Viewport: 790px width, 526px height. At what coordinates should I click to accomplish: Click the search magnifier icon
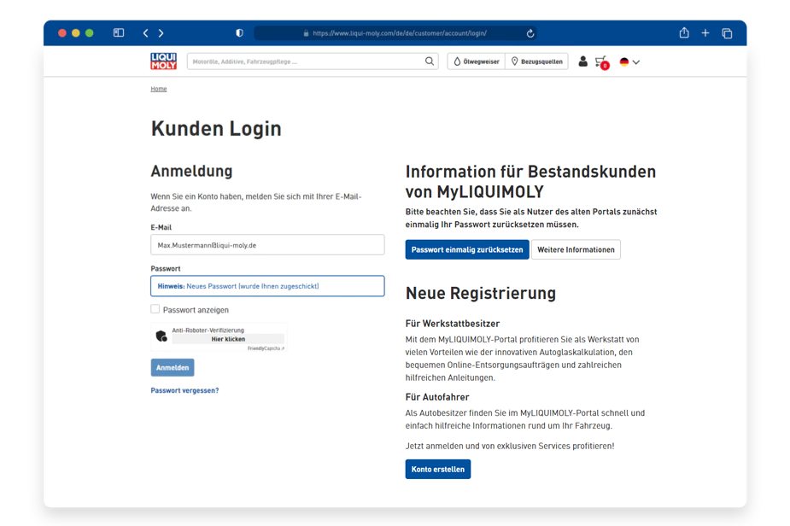click(x=430, y=61)
